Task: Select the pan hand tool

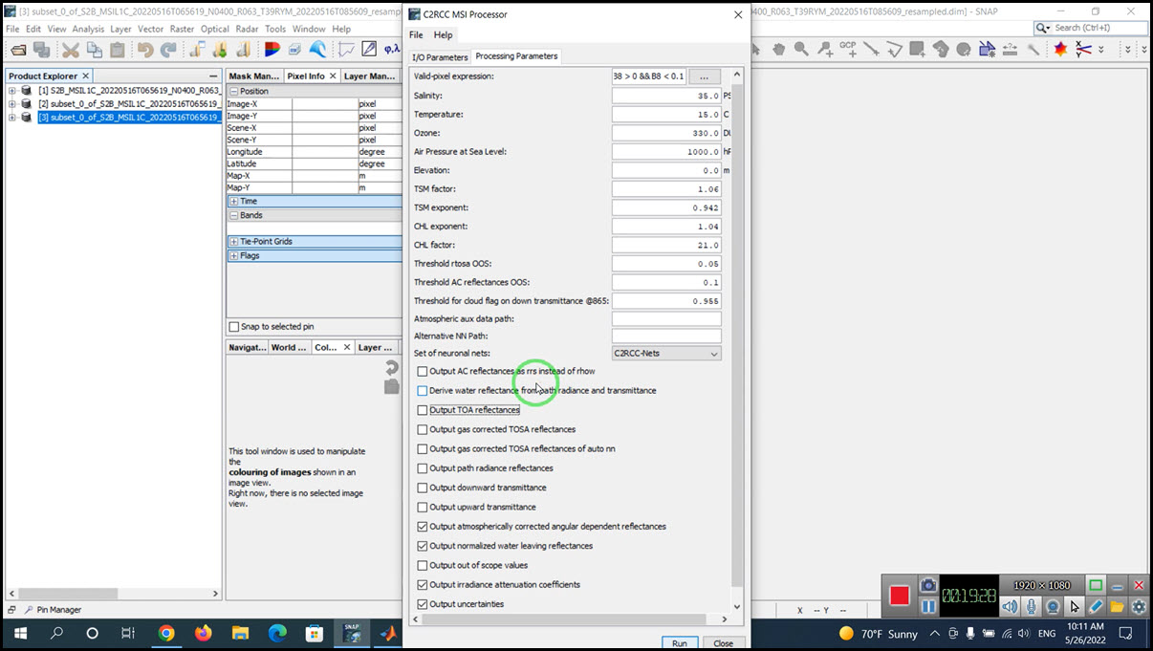Action: (x=779, y=50)
